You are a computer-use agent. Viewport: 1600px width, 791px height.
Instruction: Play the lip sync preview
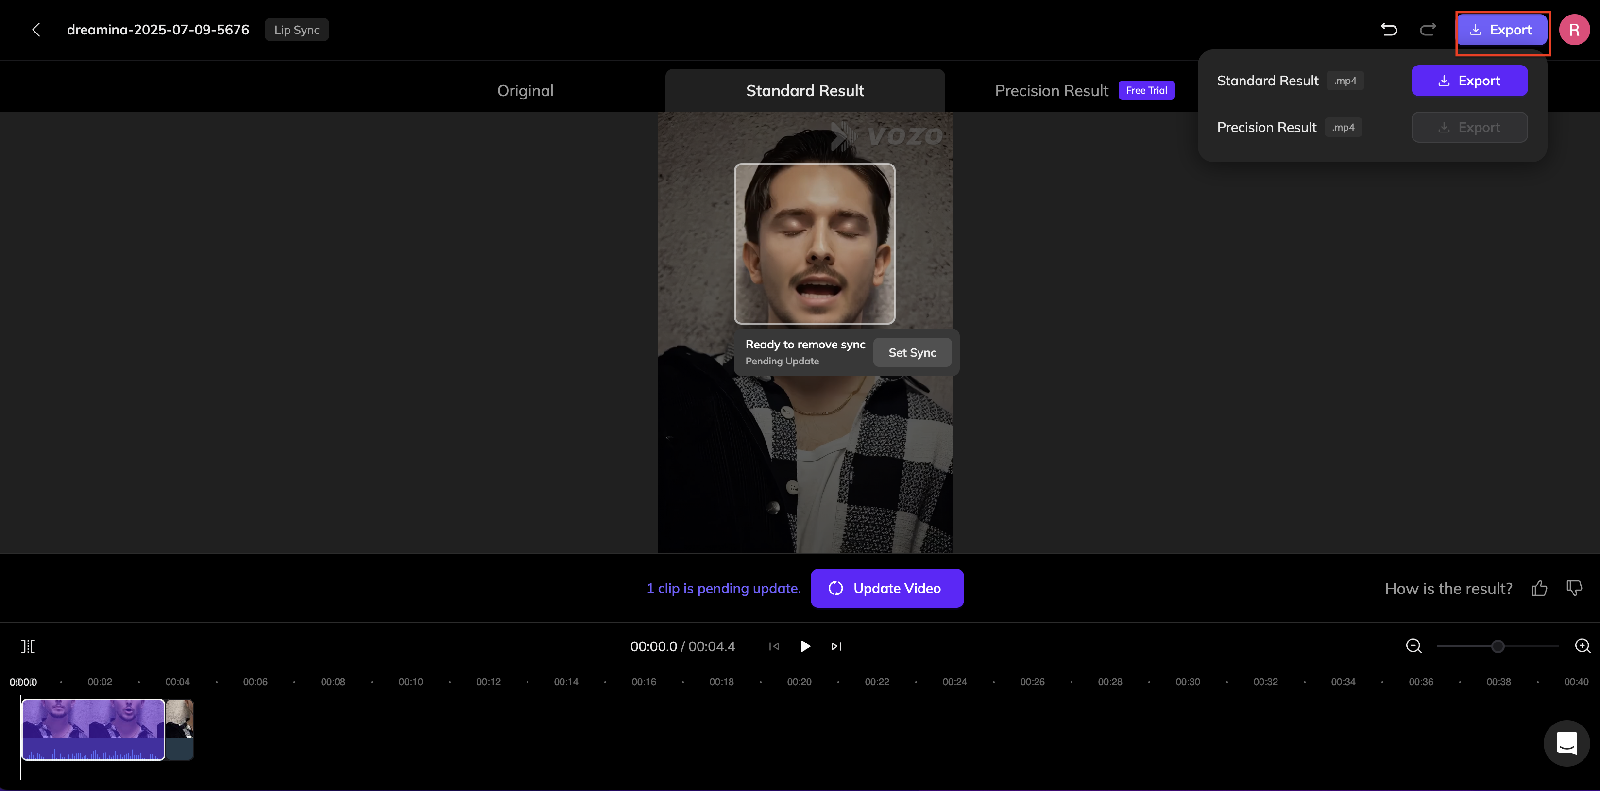pyautogui.click(x=805, y=646)
